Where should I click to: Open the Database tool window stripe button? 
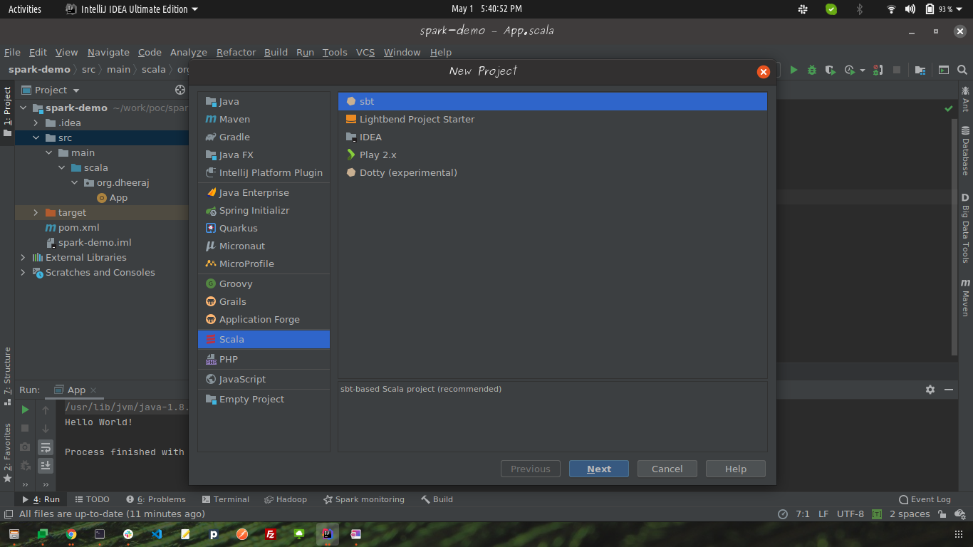[x=965, y=150]
